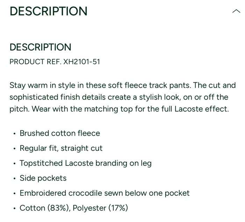Click the large DESCRIPTION accordion heading
Screen dimensions: 245x222
point(48,11)
